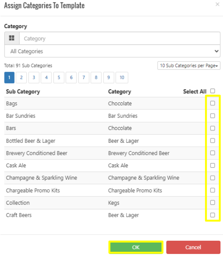Select the Craft Beers checkbox

tap(213, 215)
